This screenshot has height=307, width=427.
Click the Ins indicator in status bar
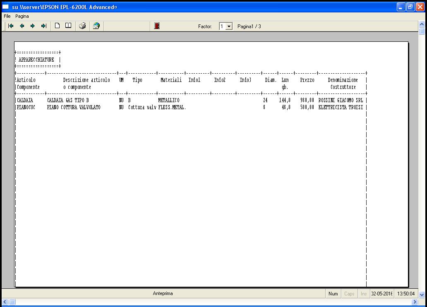(363, 294)
